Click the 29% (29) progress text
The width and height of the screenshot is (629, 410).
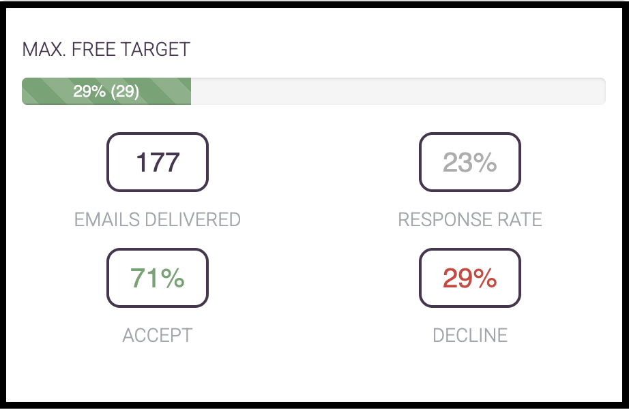pos(106,92)
